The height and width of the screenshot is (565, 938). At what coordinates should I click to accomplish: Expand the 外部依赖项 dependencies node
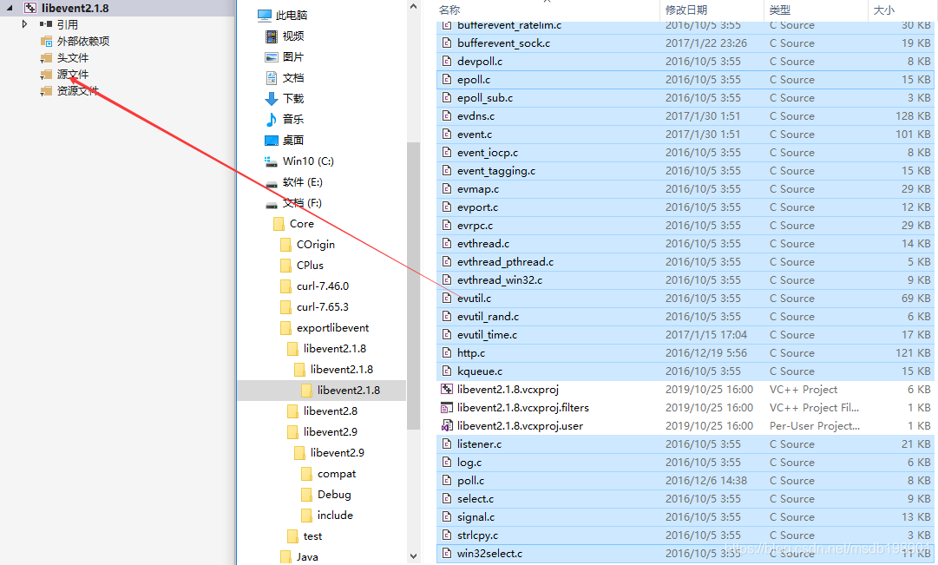45,40
